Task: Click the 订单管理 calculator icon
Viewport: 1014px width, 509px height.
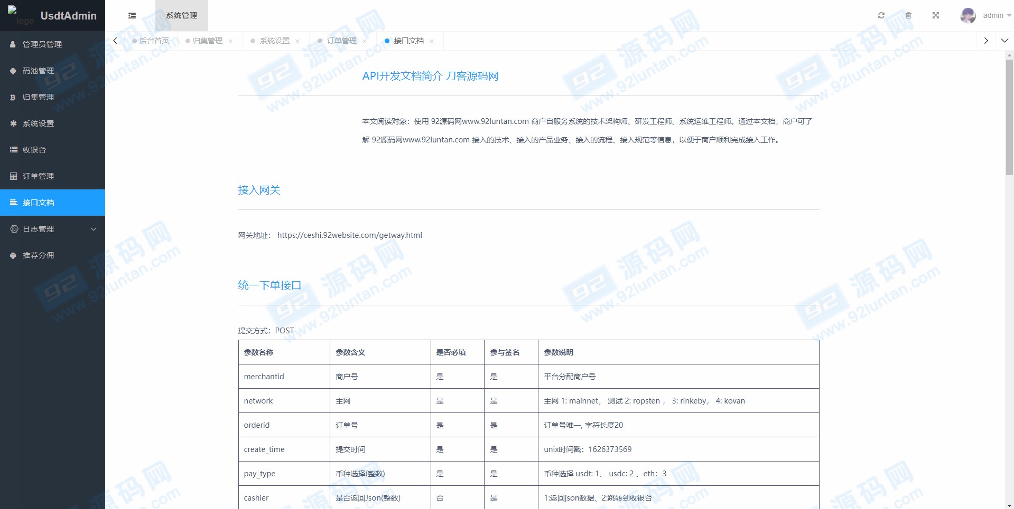Action: 13,176
